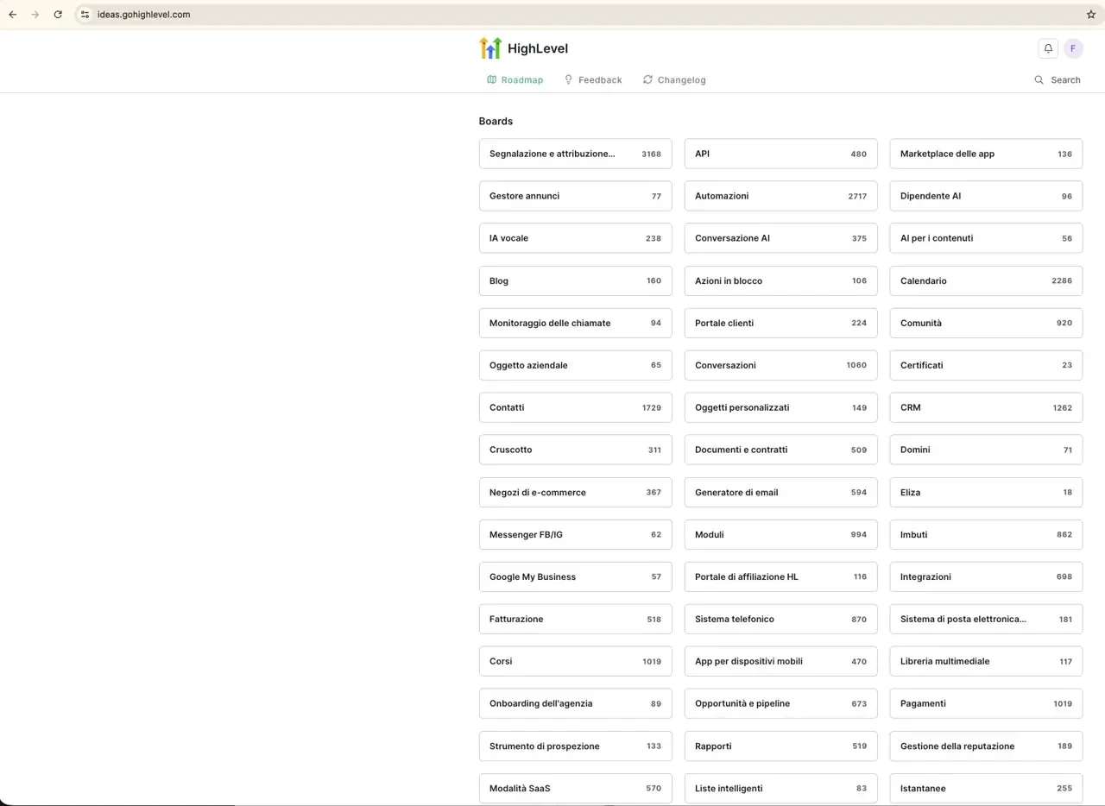Screen dimensions: 1105x806
Task: Open the Search button
Action: [1058, 79]
